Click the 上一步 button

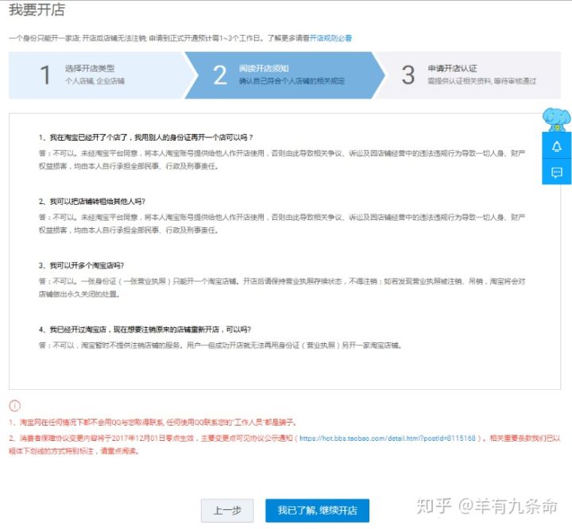pyautogui.click(x=226, y=510)
